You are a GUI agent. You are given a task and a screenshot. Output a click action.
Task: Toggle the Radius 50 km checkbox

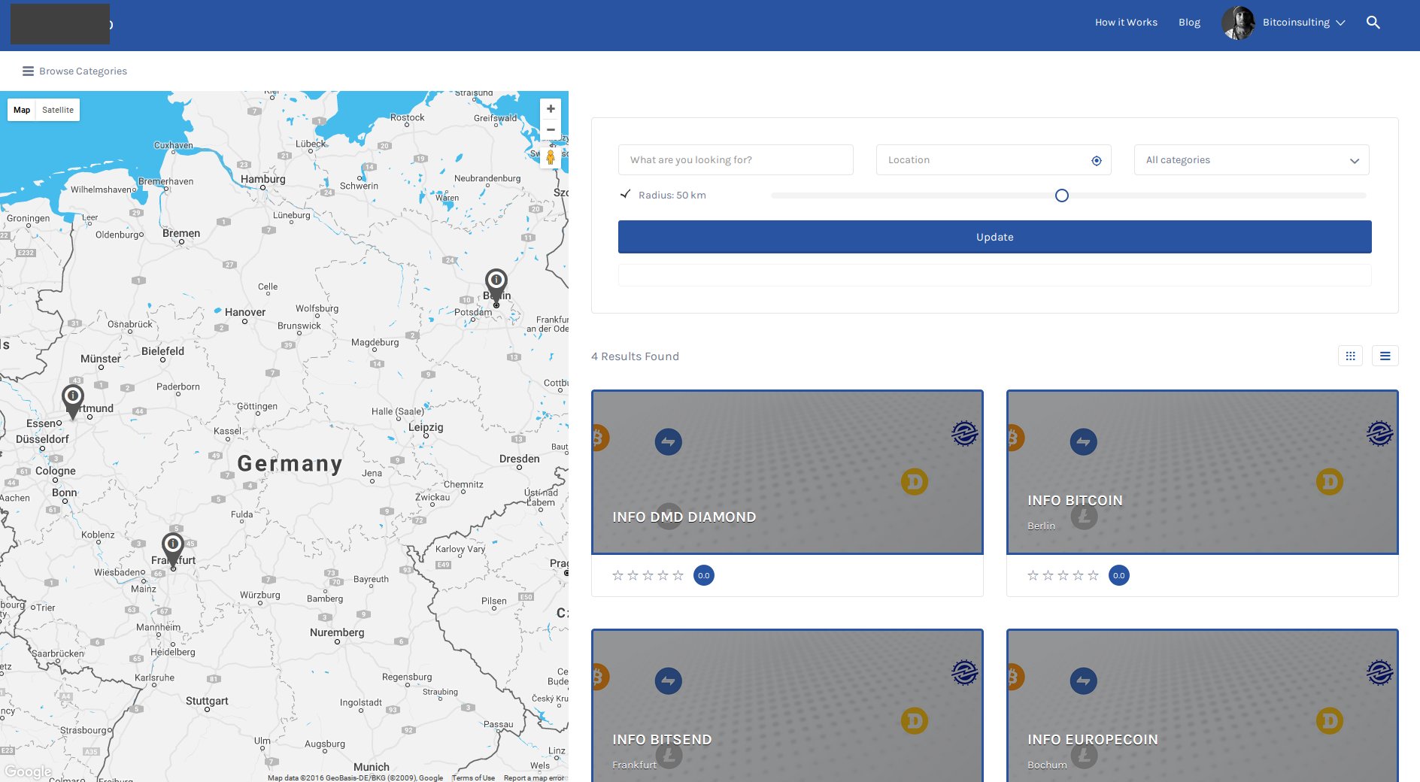[x=625, y=194]
